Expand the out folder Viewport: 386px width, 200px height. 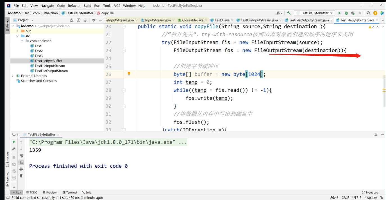[17, 31]
